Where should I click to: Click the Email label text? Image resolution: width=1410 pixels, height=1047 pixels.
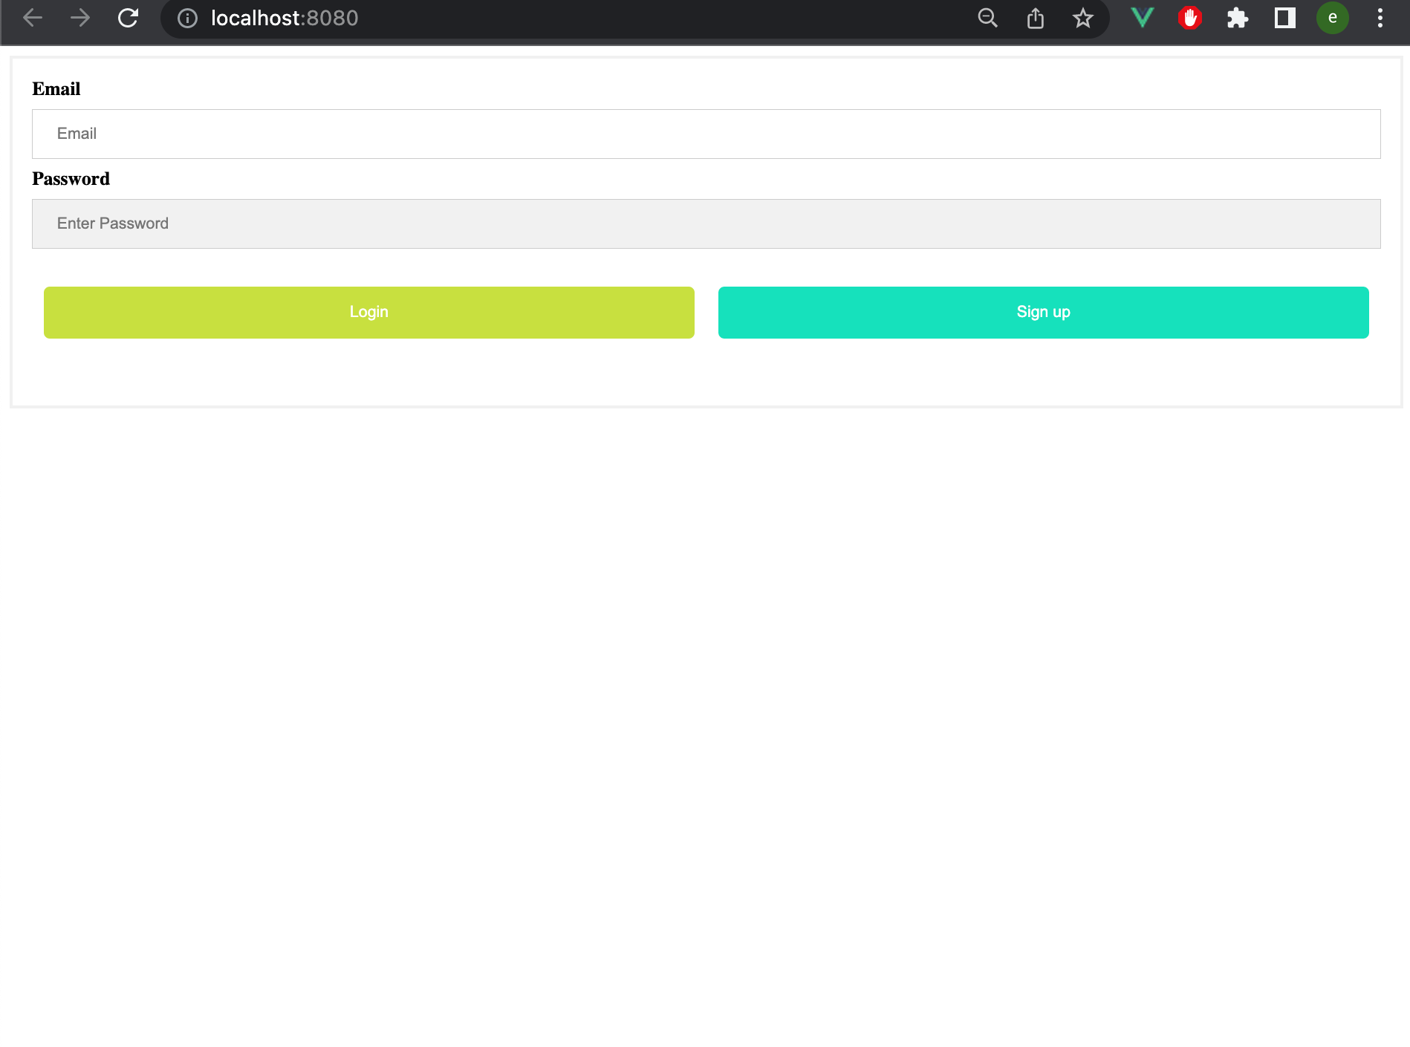click(56, 89)
